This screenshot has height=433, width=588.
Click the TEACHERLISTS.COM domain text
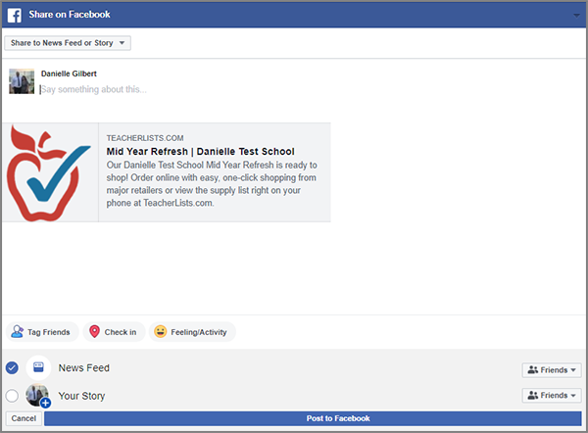click(x=145, y=138)
